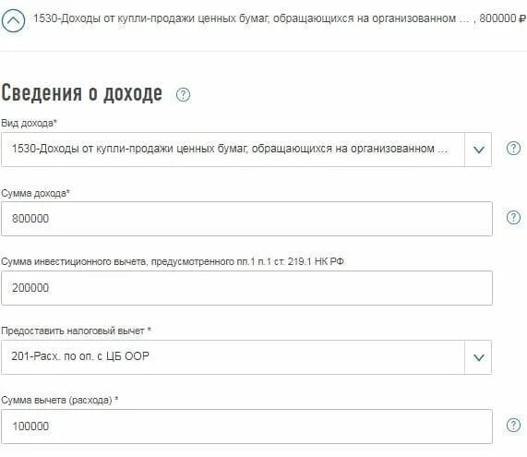Click the Сумма вычета (расхода) * label
Viewport: 527px width, 457px height.
(59, 400)
